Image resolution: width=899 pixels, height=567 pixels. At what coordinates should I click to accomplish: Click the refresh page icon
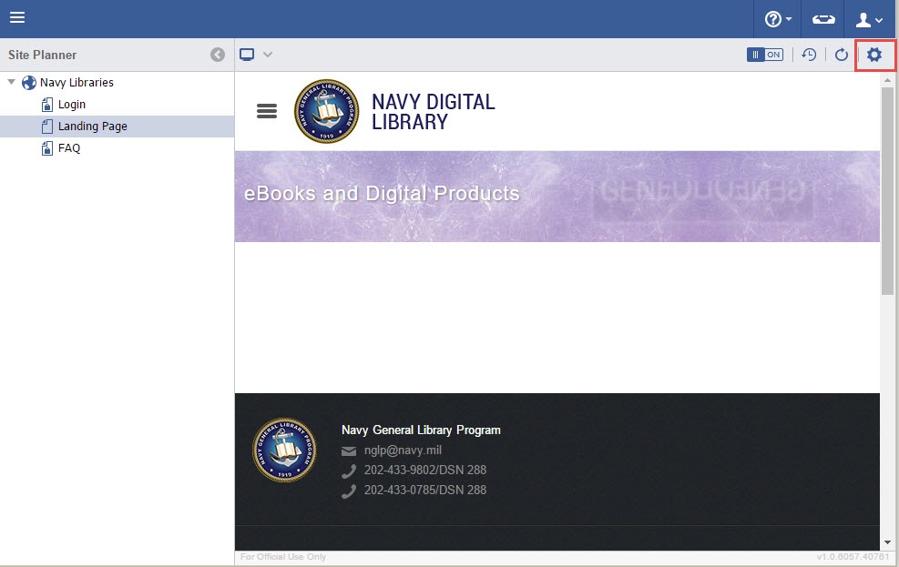click(842, 55)
